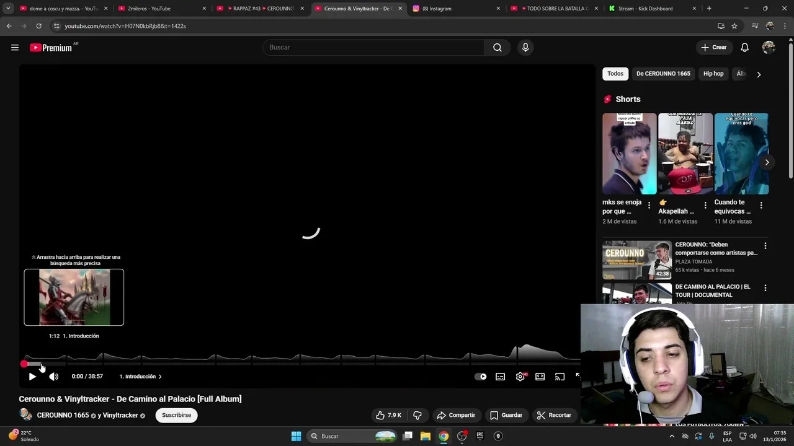The image size is (794, 446).
Task: Open menu for DE CAMINO AL PALACIO documental
Action: 765,288
